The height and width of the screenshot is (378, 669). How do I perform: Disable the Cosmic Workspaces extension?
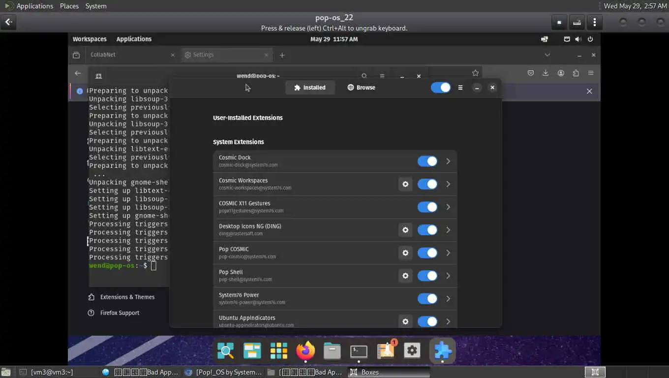[427, 184]
